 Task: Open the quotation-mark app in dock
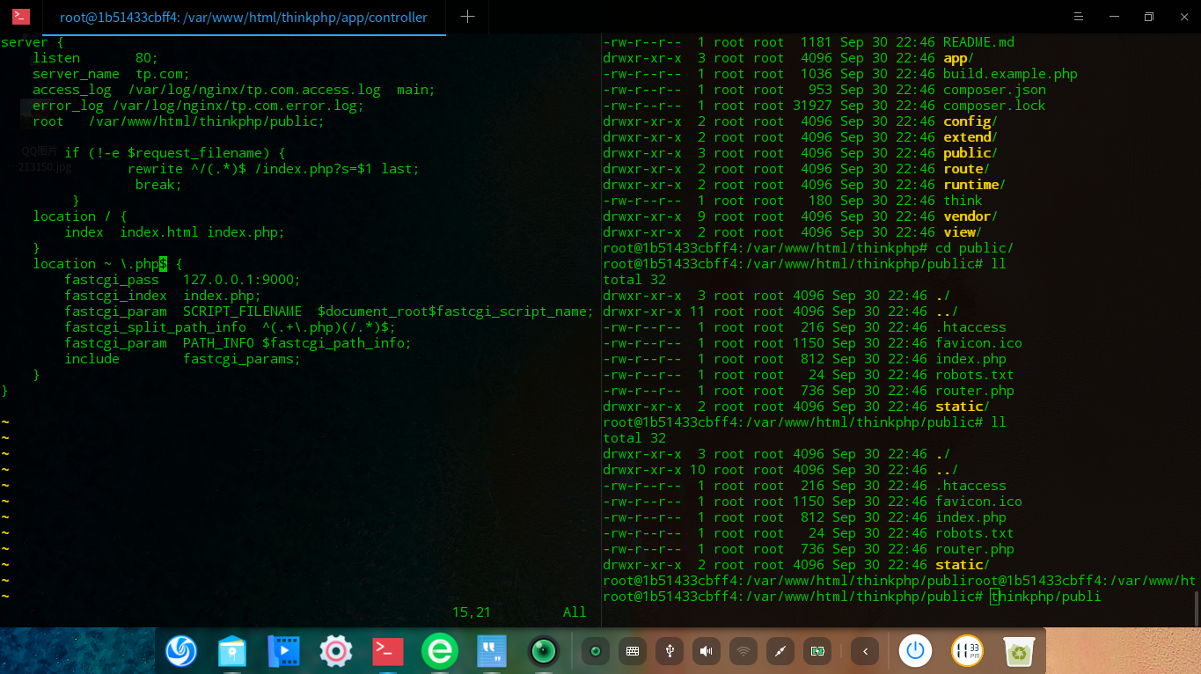tap(491, 651)
